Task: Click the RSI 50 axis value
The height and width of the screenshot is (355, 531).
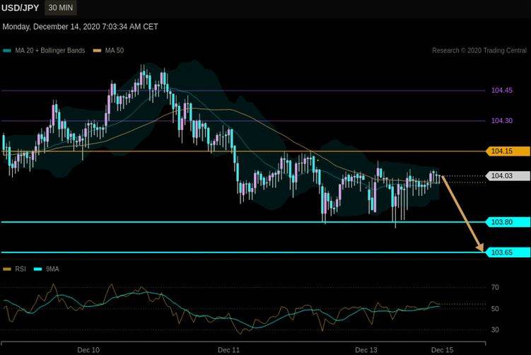Action: 495,309
